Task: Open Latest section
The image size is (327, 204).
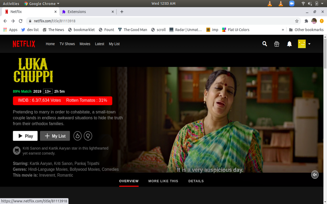Action: (99, 44)
